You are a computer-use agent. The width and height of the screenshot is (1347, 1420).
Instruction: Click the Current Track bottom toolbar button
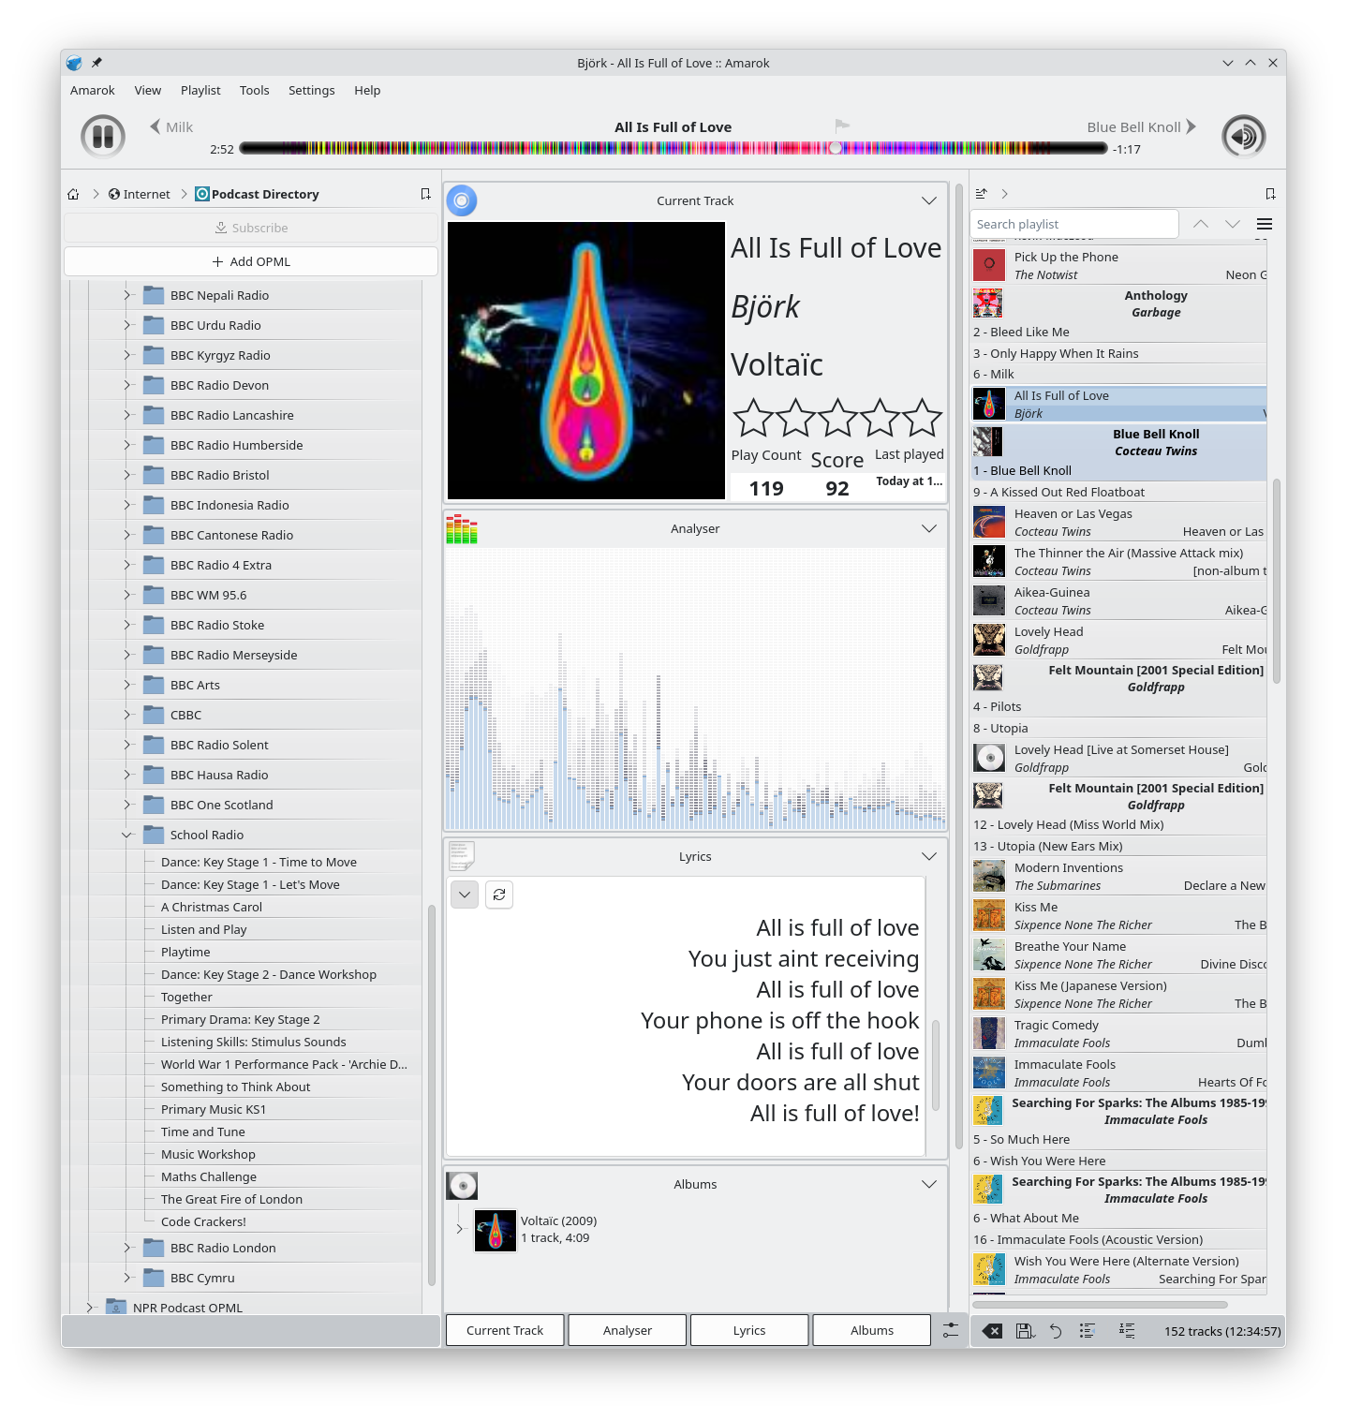505,1330
